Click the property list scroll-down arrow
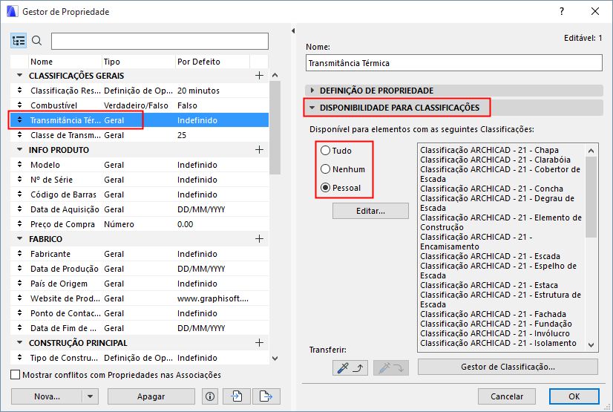This screenshot has height=412, width=613. pyautogui.click(x=275, y=358)
